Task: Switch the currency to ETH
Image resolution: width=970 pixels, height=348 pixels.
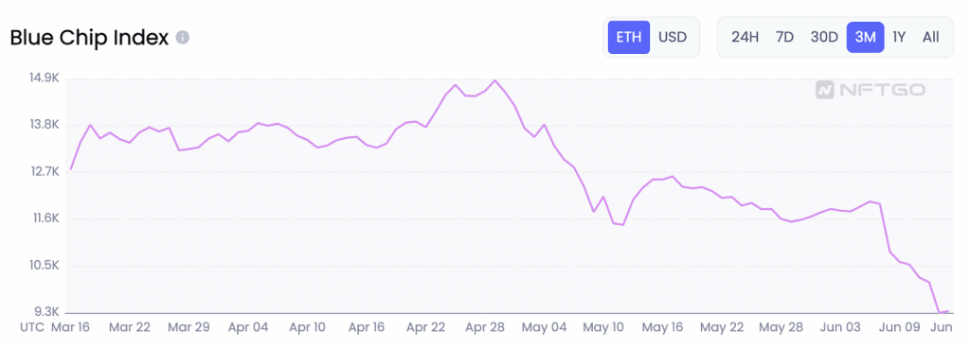Action: pyautogui.click(x=629, y=37)
